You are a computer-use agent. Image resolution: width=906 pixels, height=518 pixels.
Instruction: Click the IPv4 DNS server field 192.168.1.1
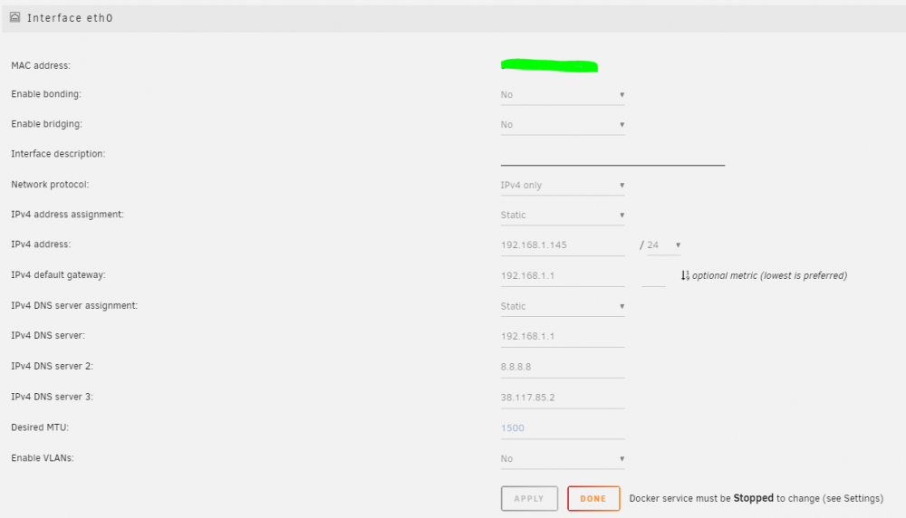(563, 337)
